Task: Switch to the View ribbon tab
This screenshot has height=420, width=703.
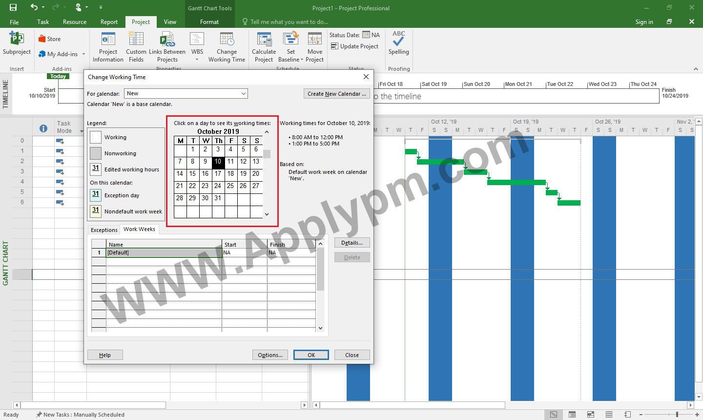Action: pyautogui.click(x=170, y=22)
